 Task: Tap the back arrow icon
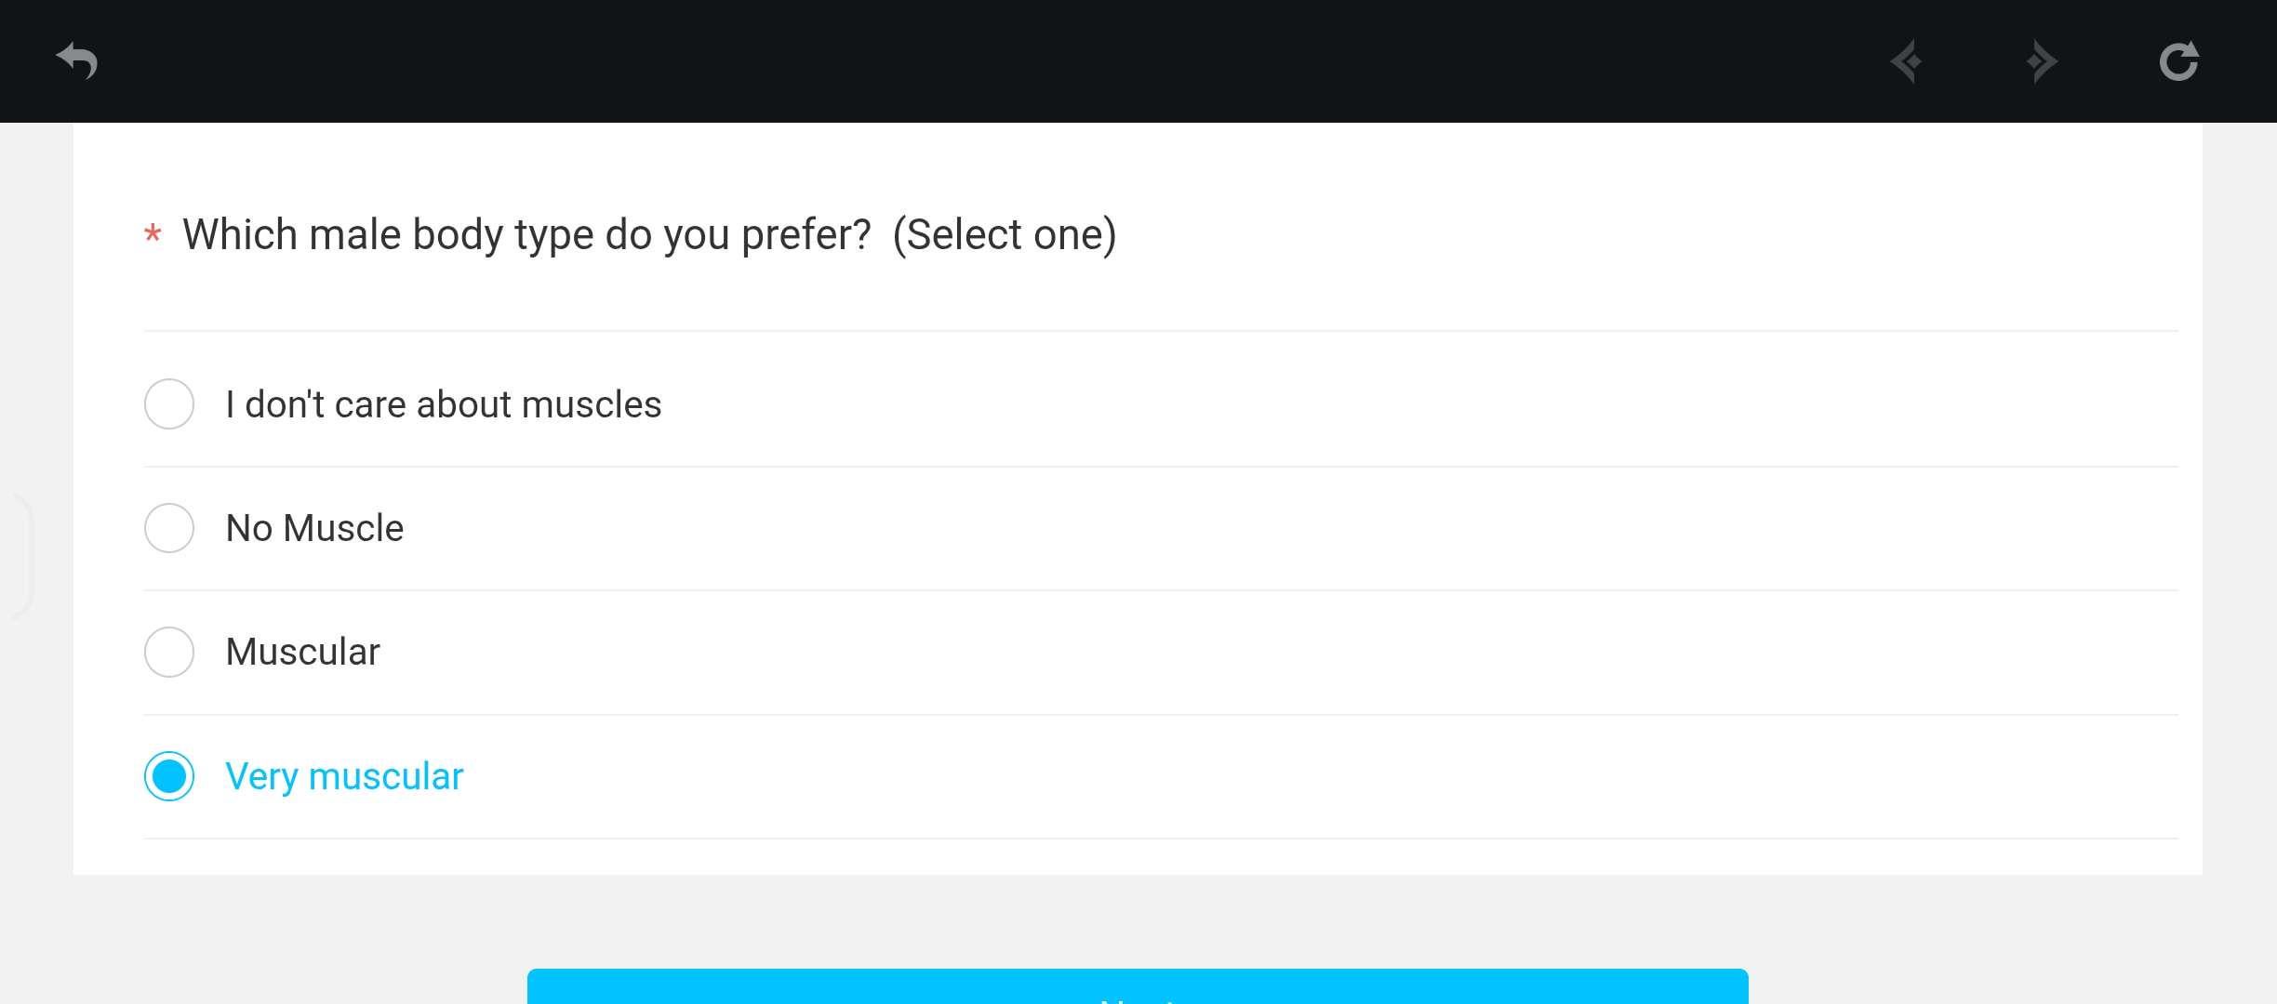coord(77,61)
